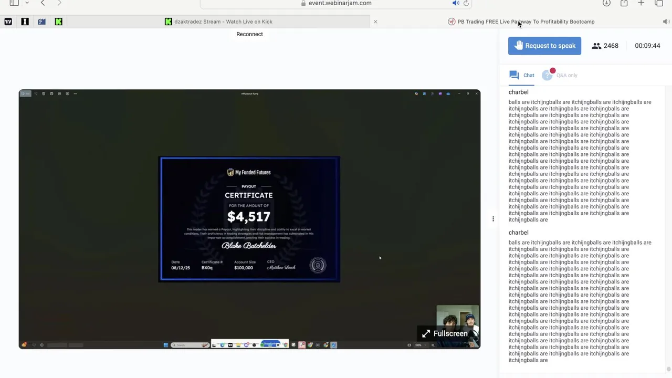Viewport: 672px width, 378px height.
Task: Go forward with the browser forward arrow
Action: (59, 3)
